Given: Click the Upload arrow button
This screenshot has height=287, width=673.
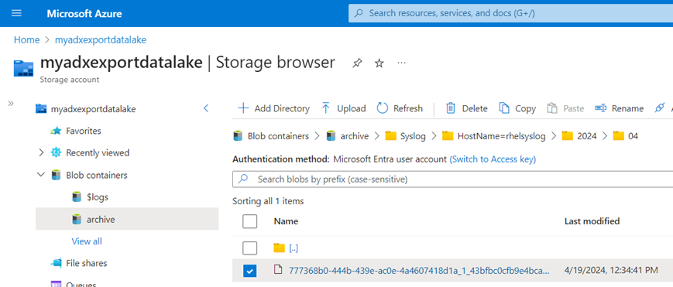Looking at the screenshot, I should coord(343,108).
